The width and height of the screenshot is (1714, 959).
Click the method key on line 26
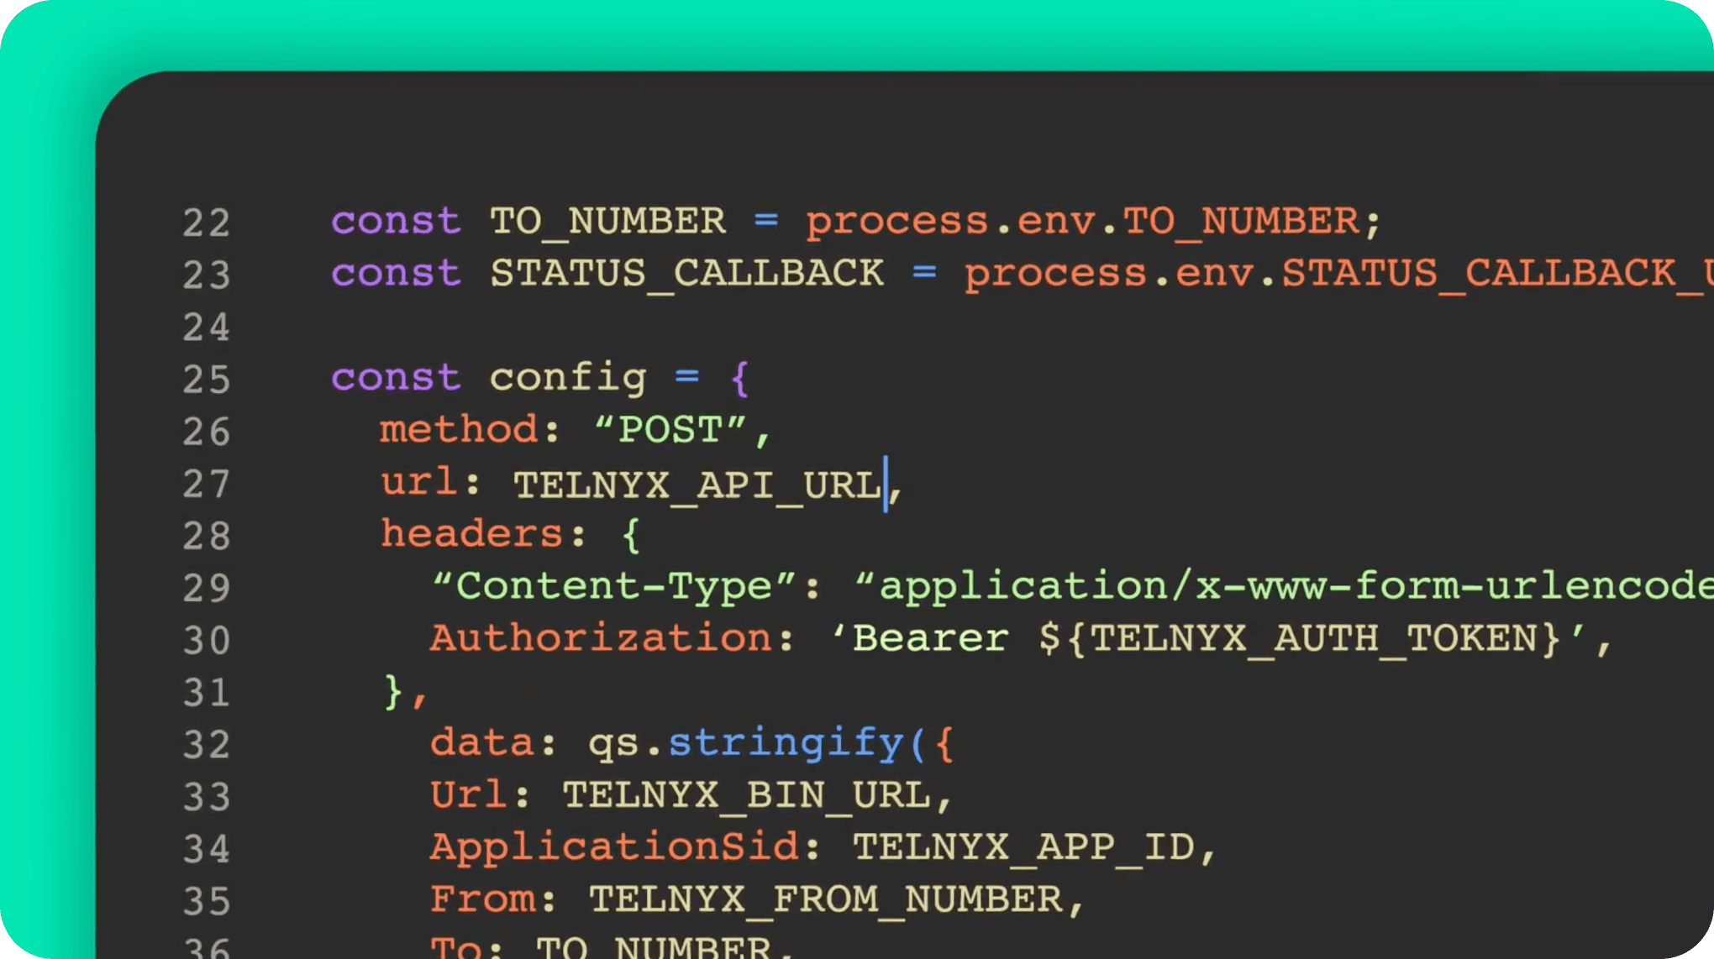[x=459, y=429]
